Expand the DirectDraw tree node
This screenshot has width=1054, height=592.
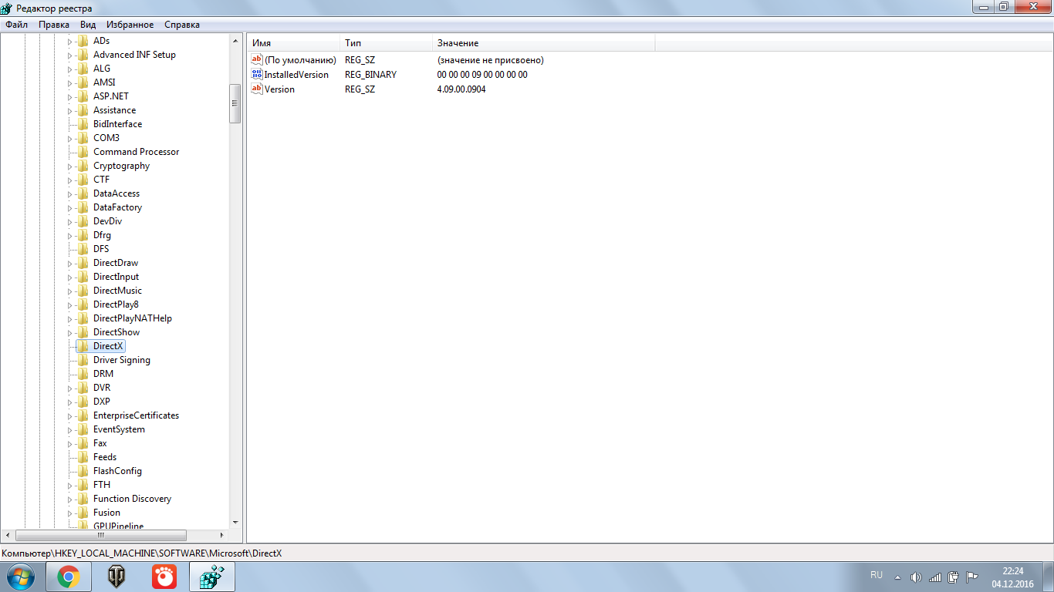pyautogui.click(x=69, y=263)
